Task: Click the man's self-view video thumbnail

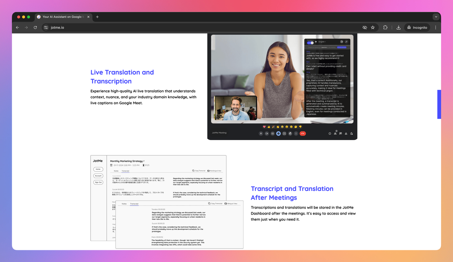Action: tap(236, 108)
